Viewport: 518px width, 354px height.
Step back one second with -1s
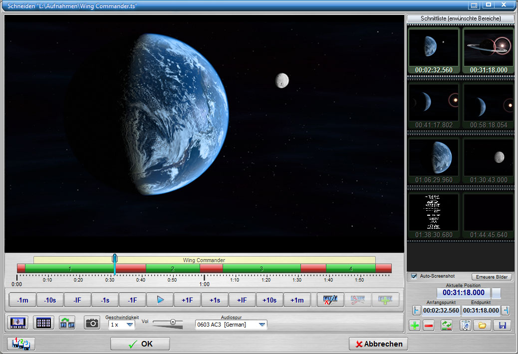coord(105,300)
